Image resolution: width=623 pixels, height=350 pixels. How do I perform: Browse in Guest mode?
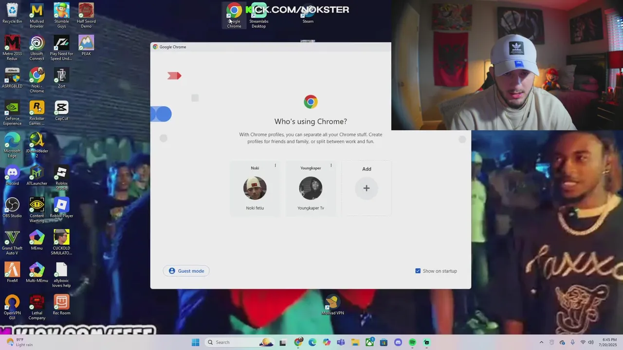click(186, 271)
